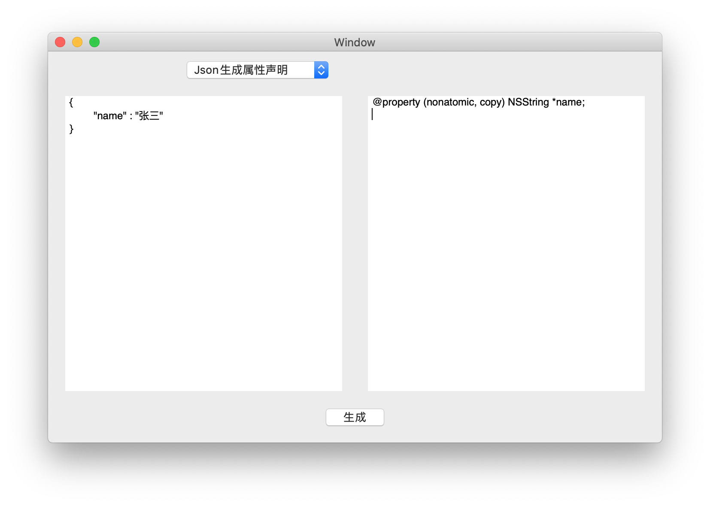Click the @property NSString *name output line
Image resolution: width=710 pixels, height=506 pixels.
(x=479, y=102)
